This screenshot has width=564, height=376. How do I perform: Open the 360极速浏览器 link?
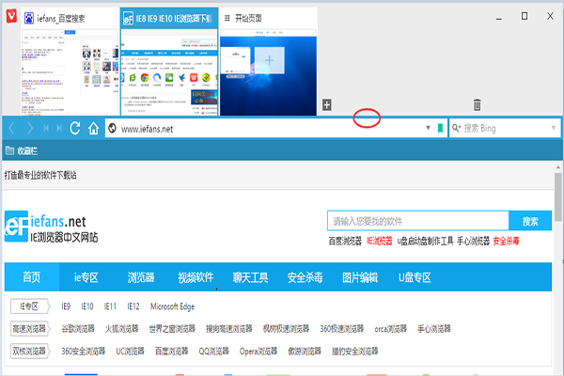pyautogui.click(x=342, y=328)
